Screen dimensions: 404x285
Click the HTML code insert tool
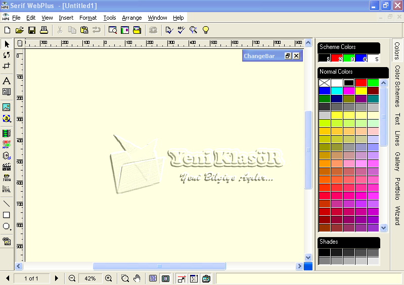[7, 189]
